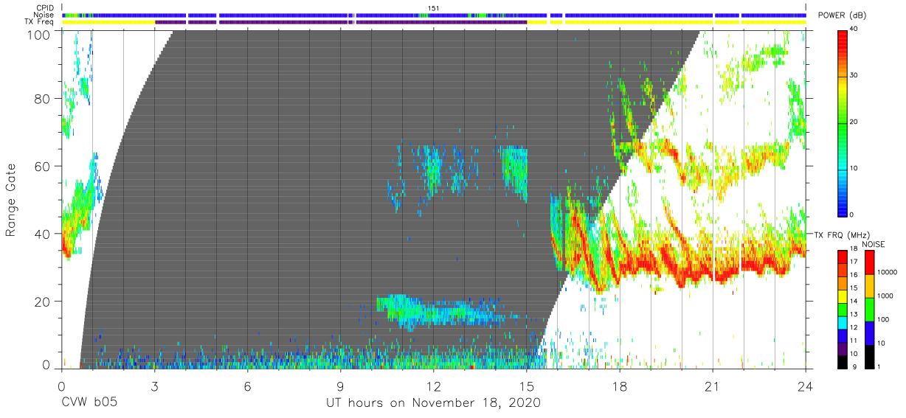Click the purple segment of TX Freq strip
The image size is (906, 418).
[341, 23]
